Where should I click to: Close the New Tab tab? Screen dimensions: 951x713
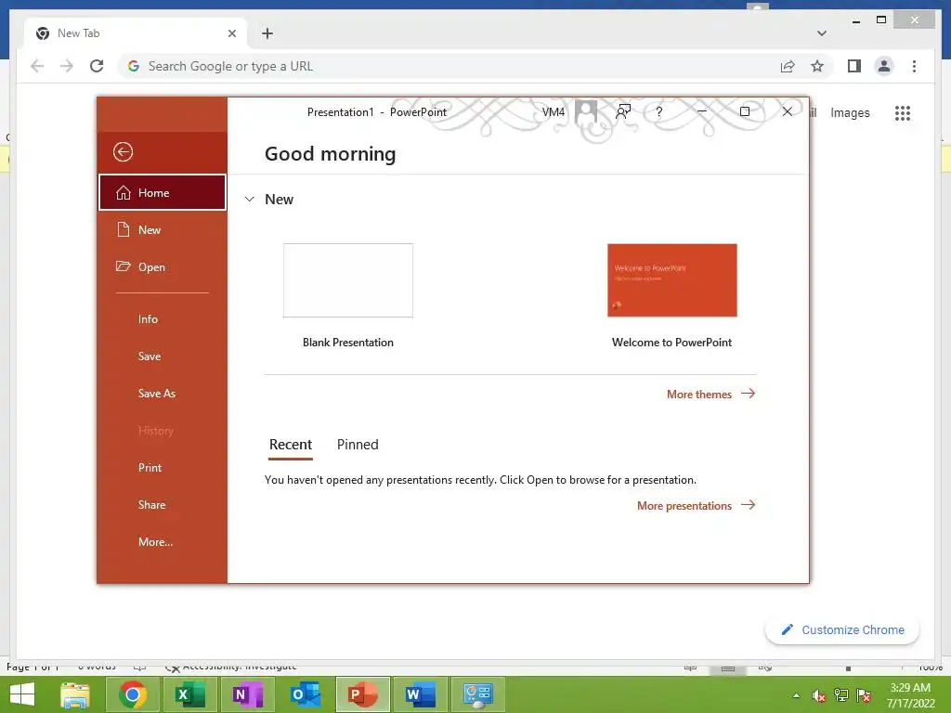click(232, 33)
